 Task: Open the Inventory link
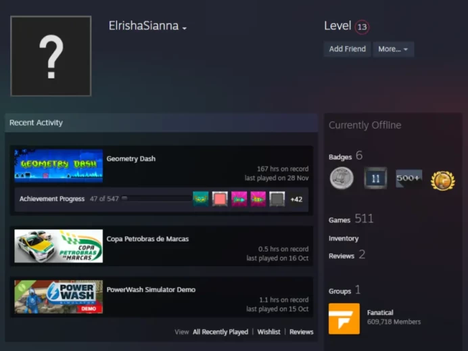coord(344,239)
